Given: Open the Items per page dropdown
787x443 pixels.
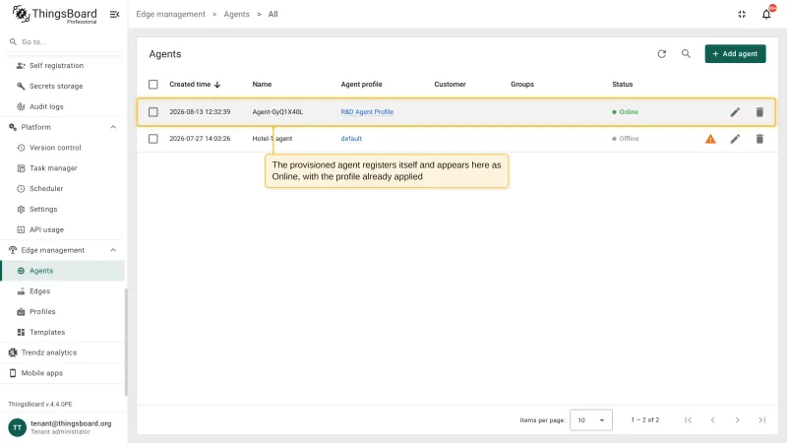Looking at the screenshot, I should coord(591,420).
